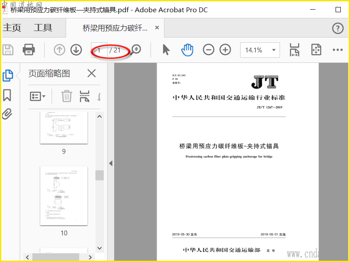Print the document with printer icon

(x=29, y=50)
